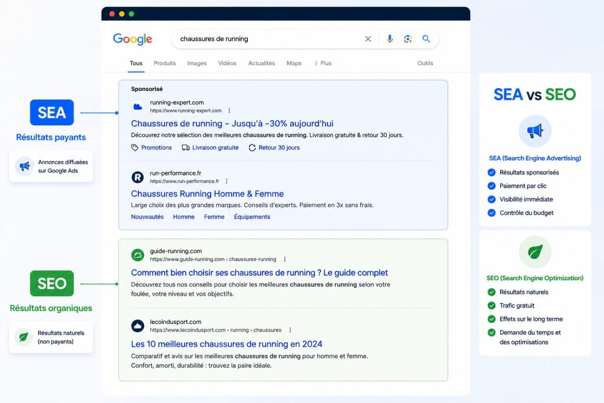Click the guide-running.com breadcrumb URL

tap(213, 259)
